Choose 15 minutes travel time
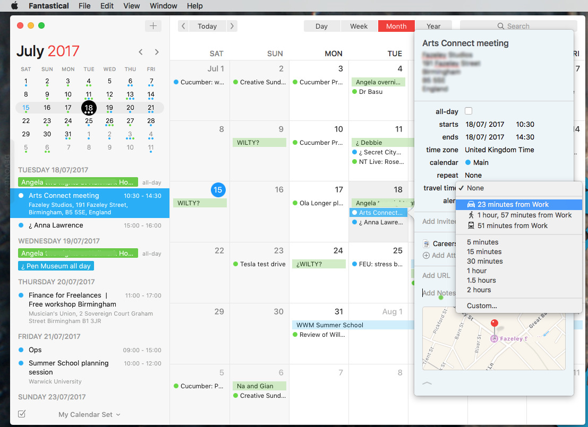588x427 pixels. pos(484,252)
